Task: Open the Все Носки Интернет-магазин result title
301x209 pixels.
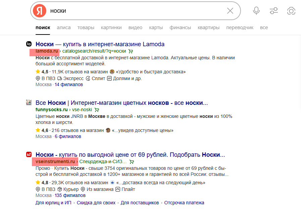Action: point(122,103)
